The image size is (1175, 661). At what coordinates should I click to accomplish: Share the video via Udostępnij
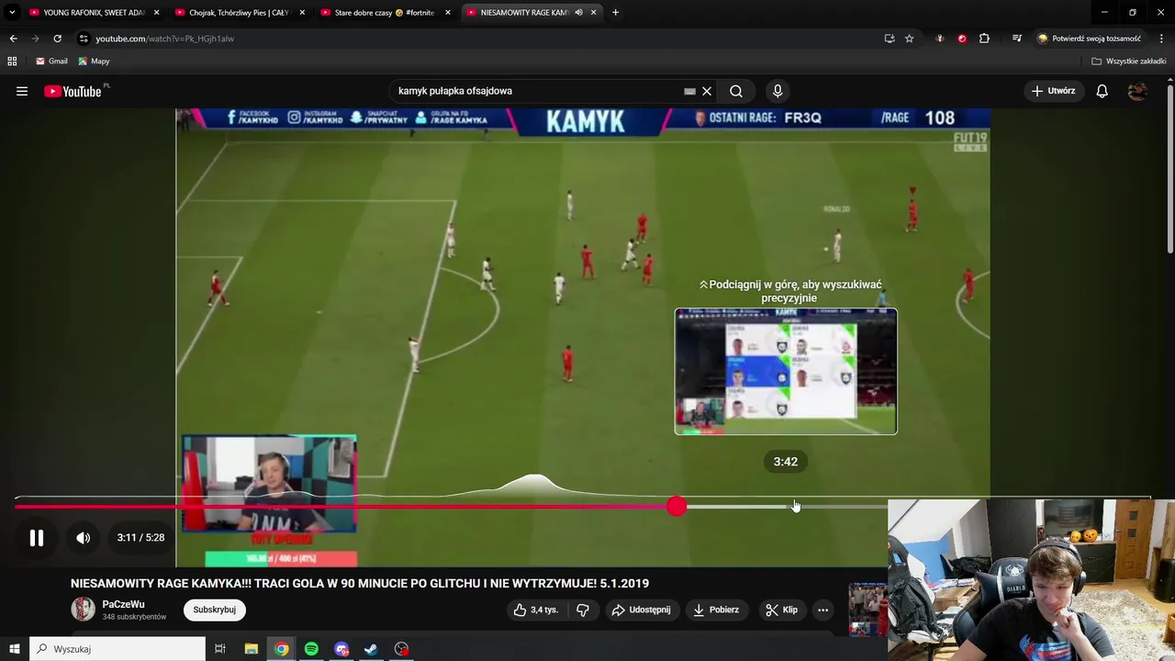point(641,610)
